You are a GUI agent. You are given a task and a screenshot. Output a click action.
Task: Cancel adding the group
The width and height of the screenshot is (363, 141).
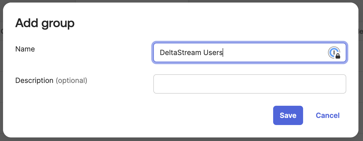(x=327, y=115)
